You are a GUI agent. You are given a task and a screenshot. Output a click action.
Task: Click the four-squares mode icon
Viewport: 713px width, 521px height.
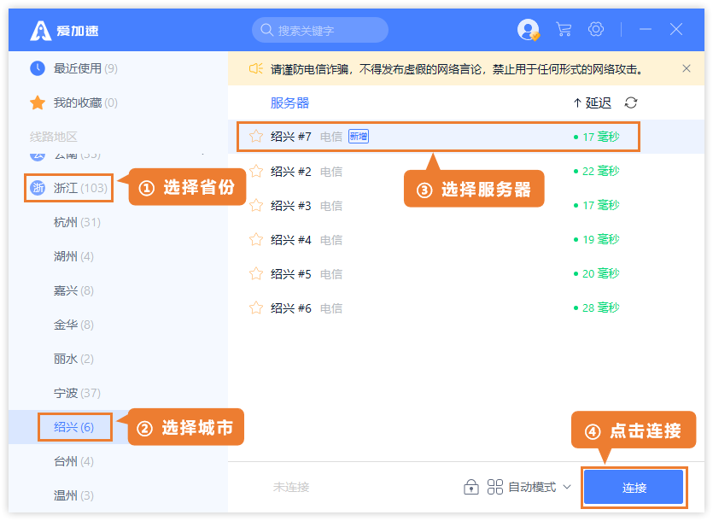[494, 487]
